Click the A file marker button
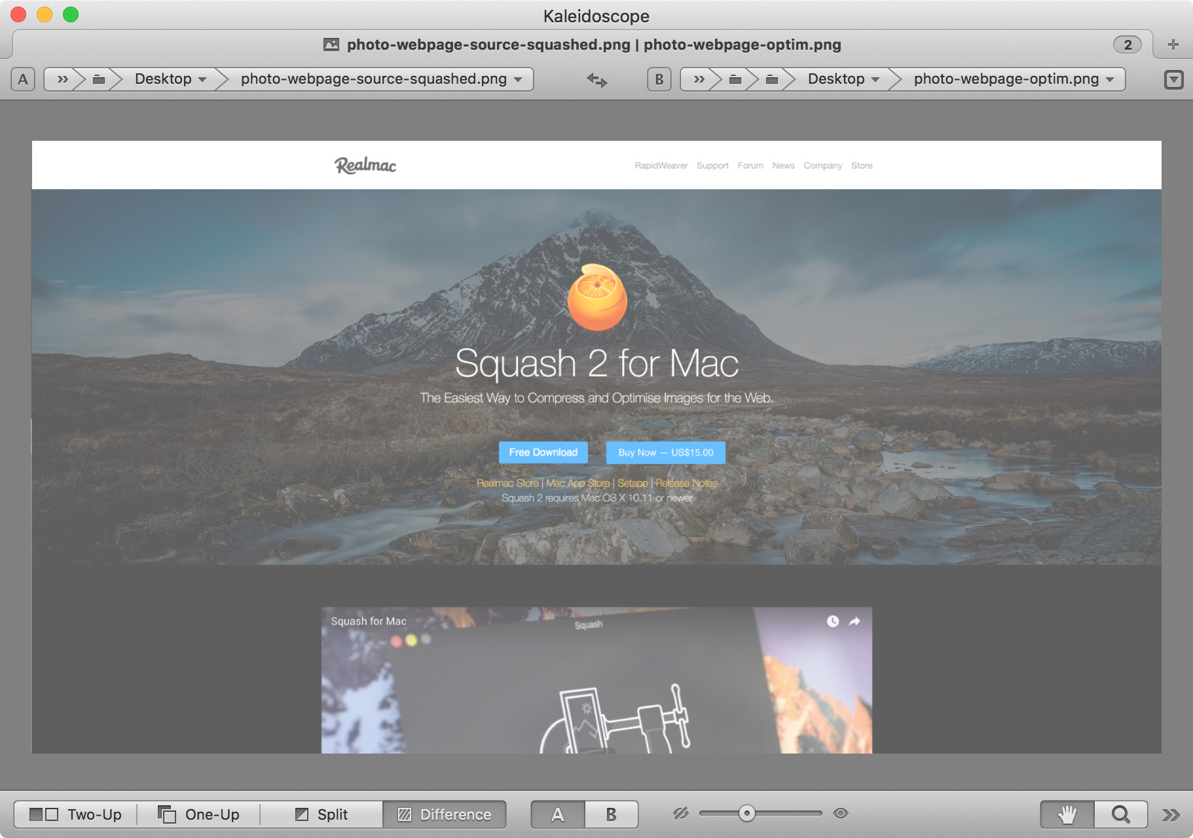This screenshot has height=838, width=1193. point(23,79)
